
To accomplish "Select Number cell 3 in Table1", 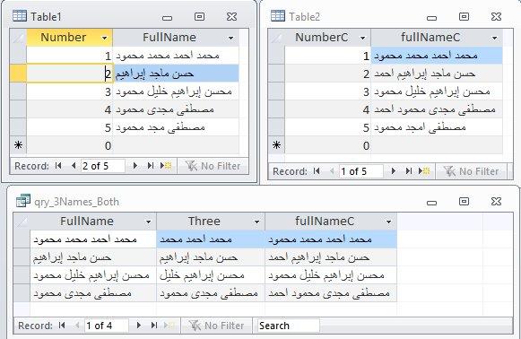I will pos(69,91).
